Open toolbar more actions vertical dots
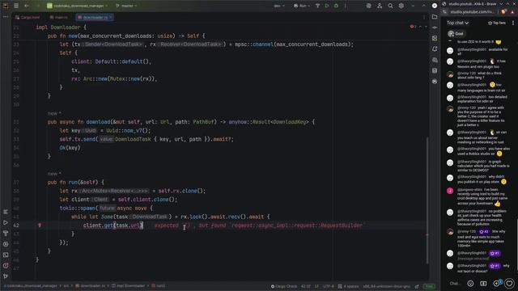 pyautogui.click(x=346, y=6)
